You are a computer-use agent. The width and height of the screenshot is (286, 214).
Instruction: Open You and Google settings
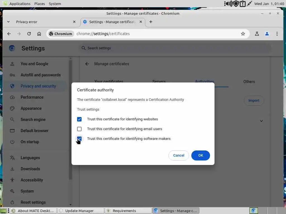pyautogui.click(x=34, y=64)
